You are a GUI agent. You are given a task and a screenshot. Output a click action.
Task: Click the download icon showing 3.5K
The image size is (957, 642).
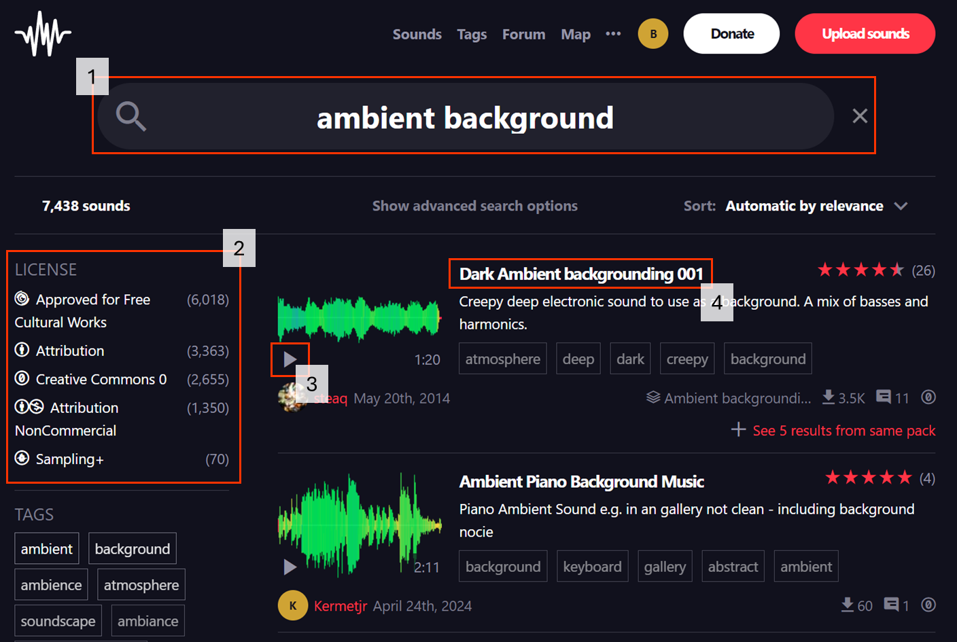tap(829, 397)
